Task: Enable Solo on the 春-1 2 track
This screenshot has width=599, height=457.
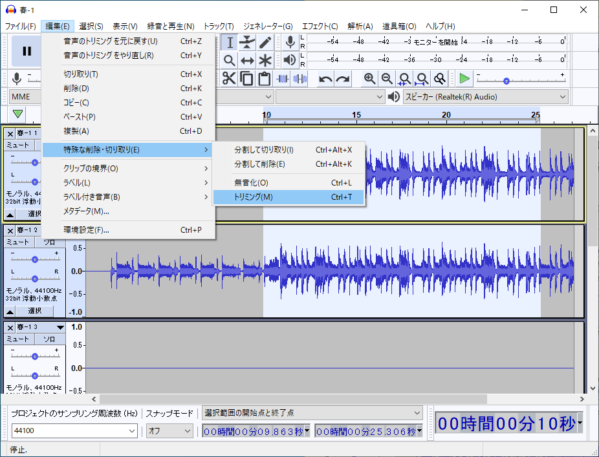Action: (50, 241)
